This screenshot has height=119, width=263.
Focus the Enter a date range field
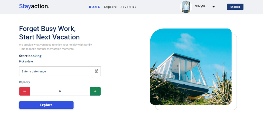pos(60,71)
